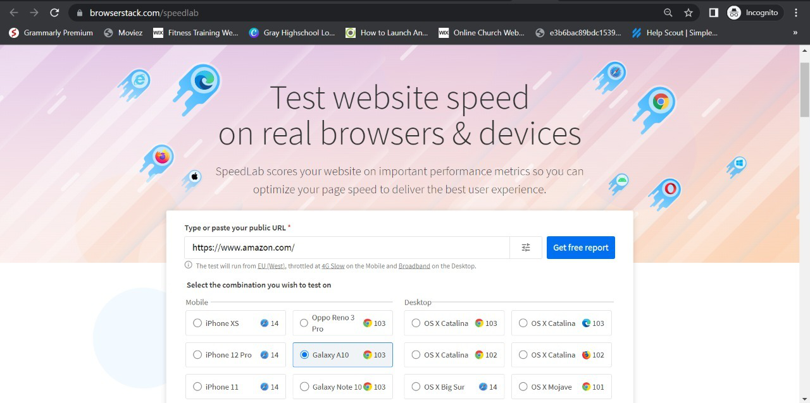Screen dimensions: 810x403
Task: Expand the hidden bookmarks chevron
Action: 795,33
